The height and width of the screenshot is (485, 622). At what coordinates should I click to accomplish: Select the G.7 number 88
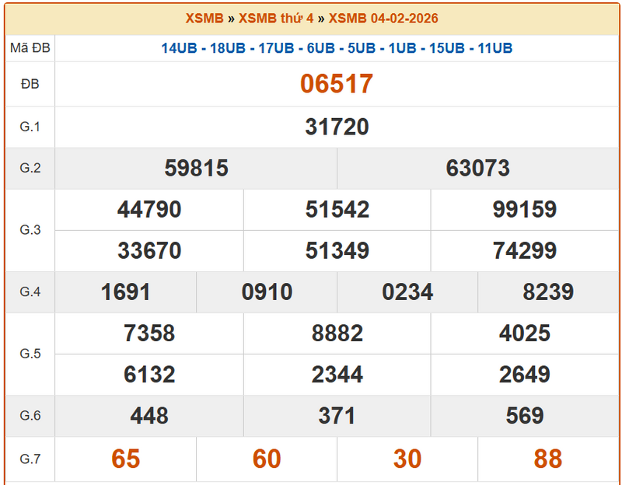(x=547, y=459)
